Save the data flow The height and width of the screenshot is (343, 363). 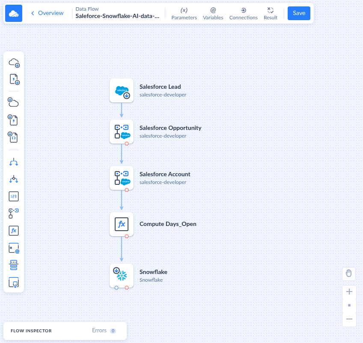point(299,13)
